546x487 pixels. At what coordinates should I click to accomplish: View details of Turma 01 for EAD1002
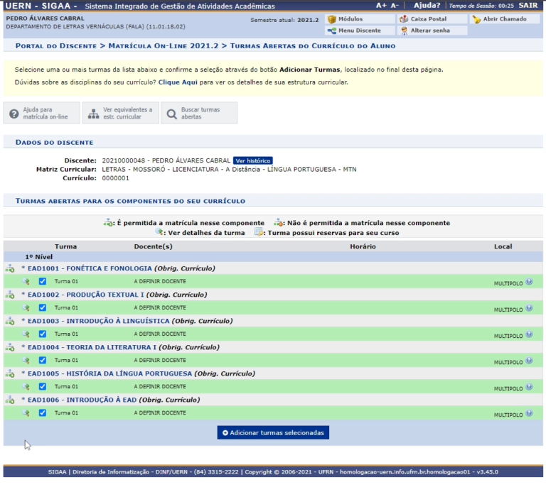click(26, 307)
